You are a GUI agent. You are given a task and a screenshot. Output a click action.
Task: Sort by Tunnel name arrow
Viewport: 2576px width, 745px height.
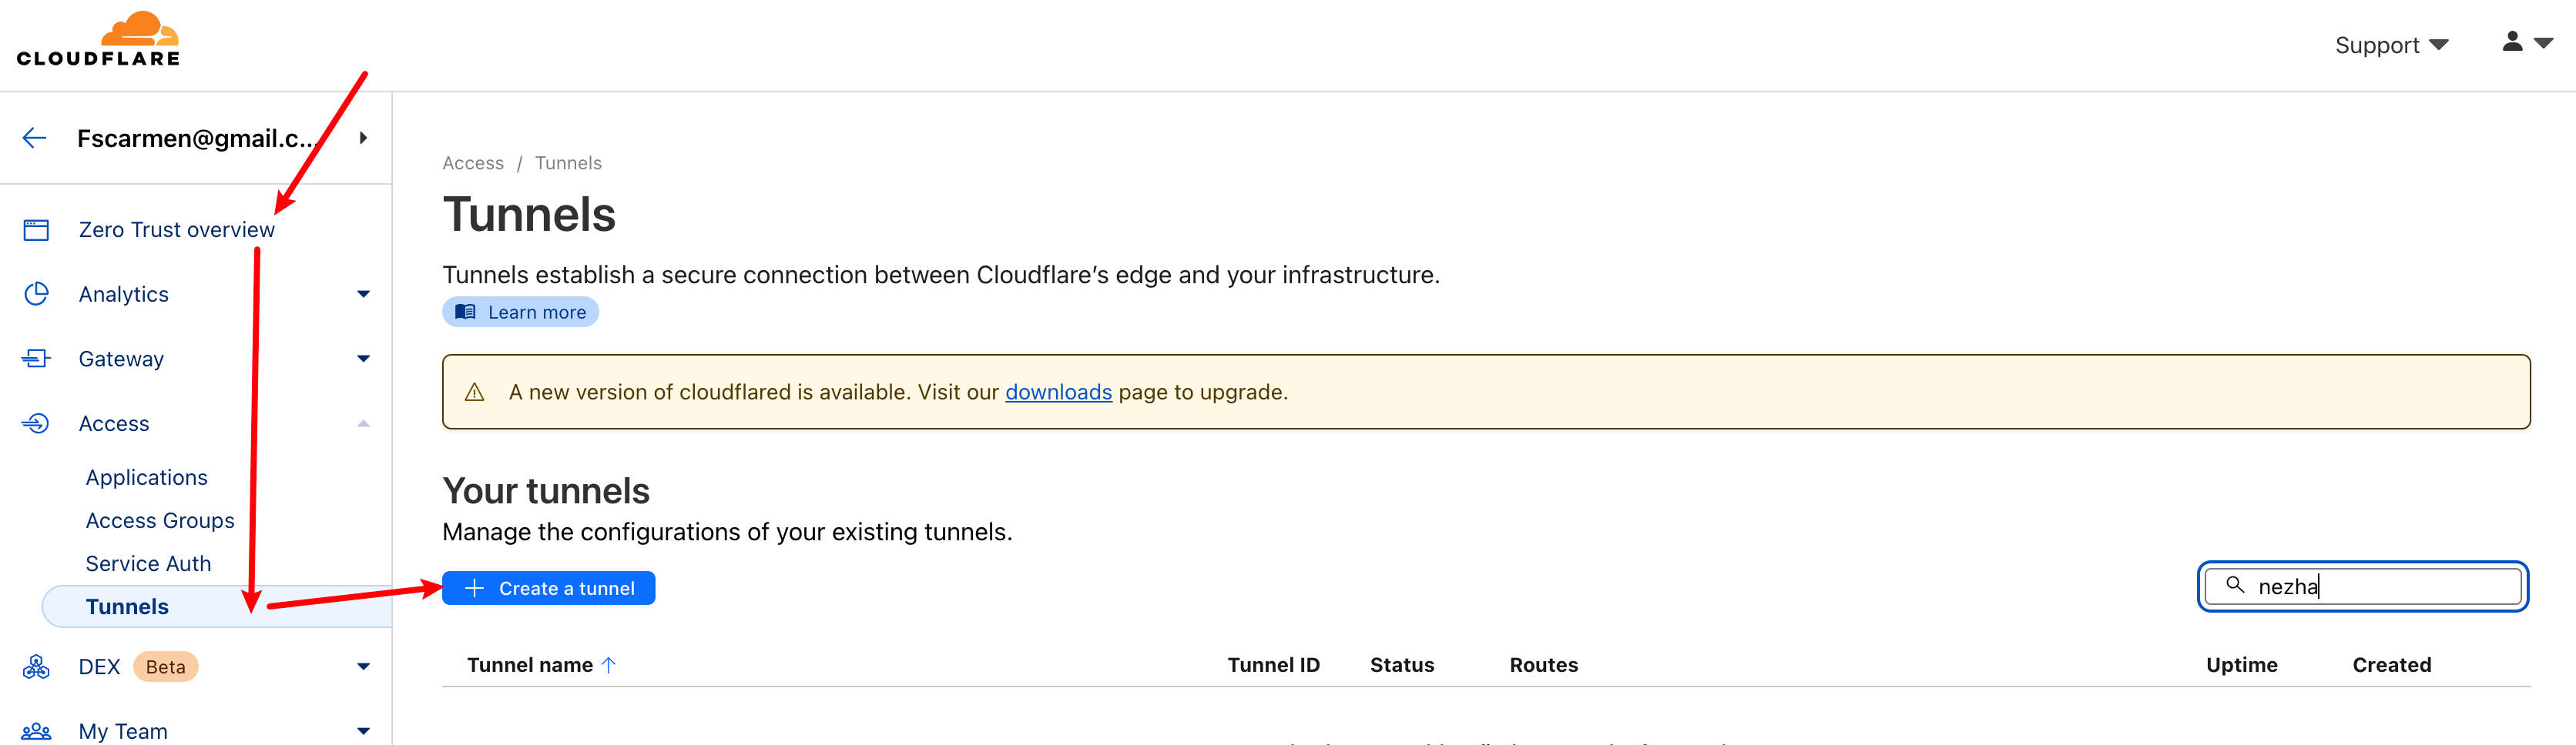pos(609,665)
